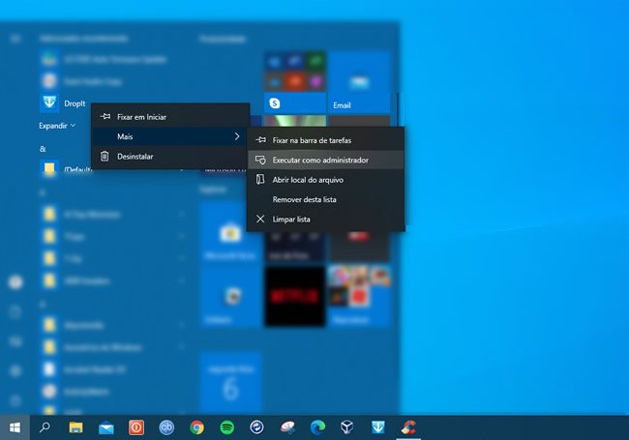Click the DropIt app icon in Start list
Screen dimensions: 629x440
click(x=49, y=102)
